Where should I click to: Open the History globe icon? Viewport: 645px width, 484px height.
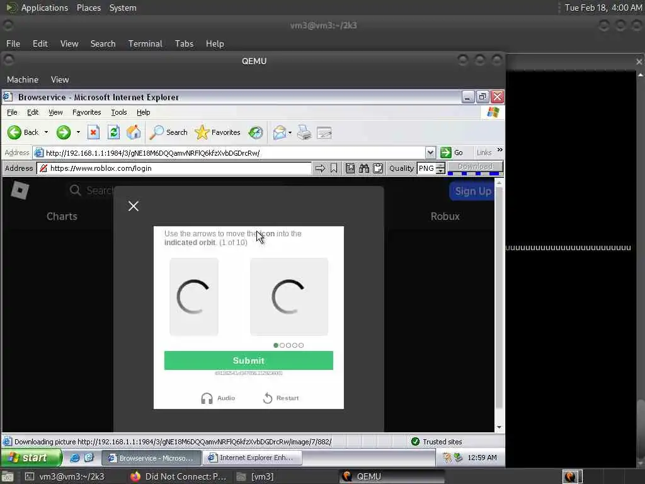click(256, 132)
